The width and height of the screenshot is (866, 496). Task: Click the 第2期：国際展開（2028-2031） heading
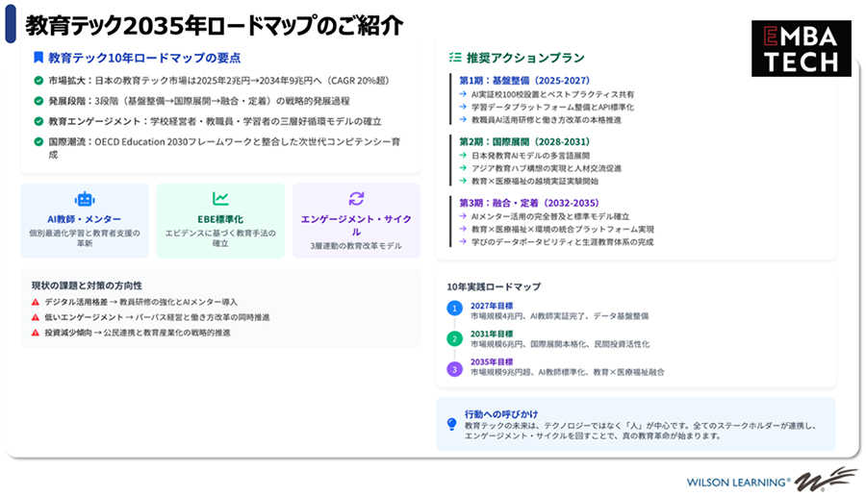(524, 141)
